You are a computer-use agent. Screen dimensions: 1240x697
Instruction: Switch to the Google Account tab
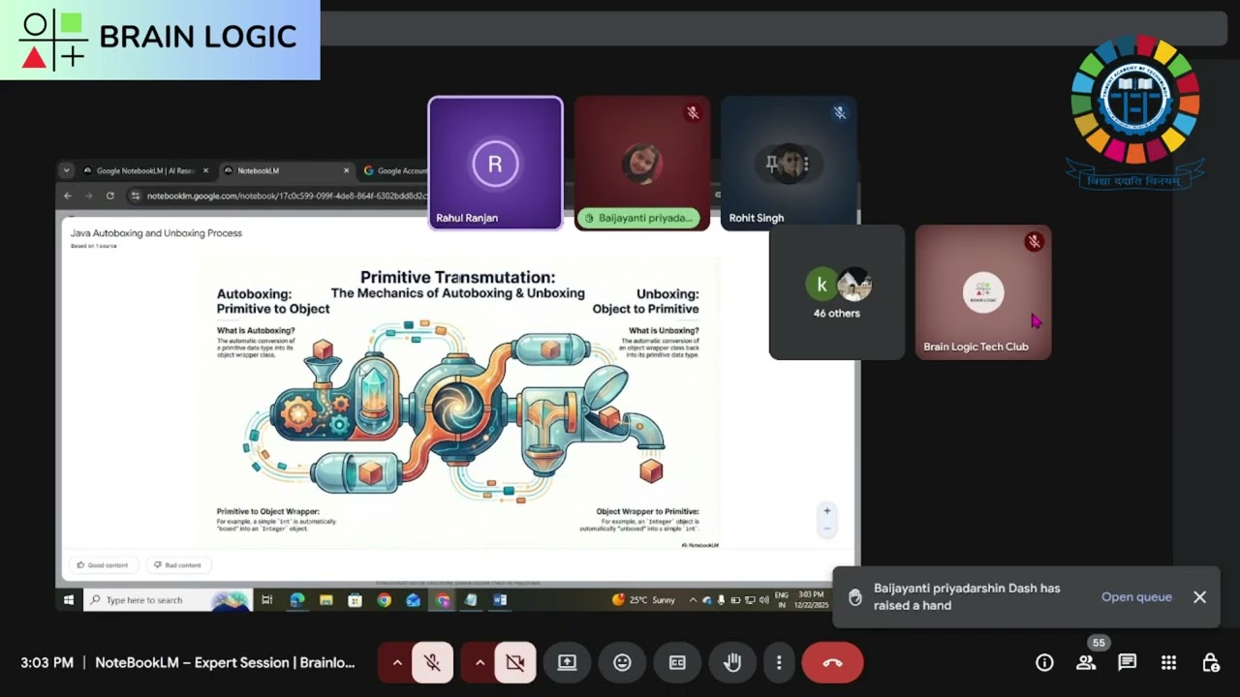tap(395, 170)
